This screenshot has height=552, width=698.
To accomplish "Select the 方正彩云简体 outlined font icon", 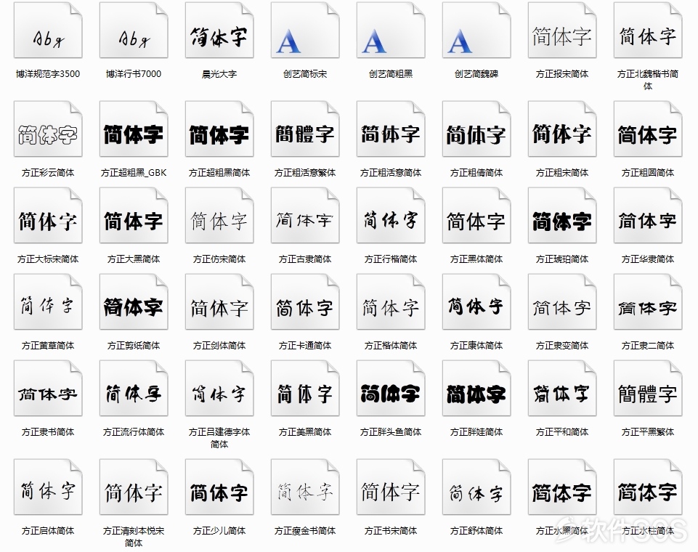I will tap(48, 129).
